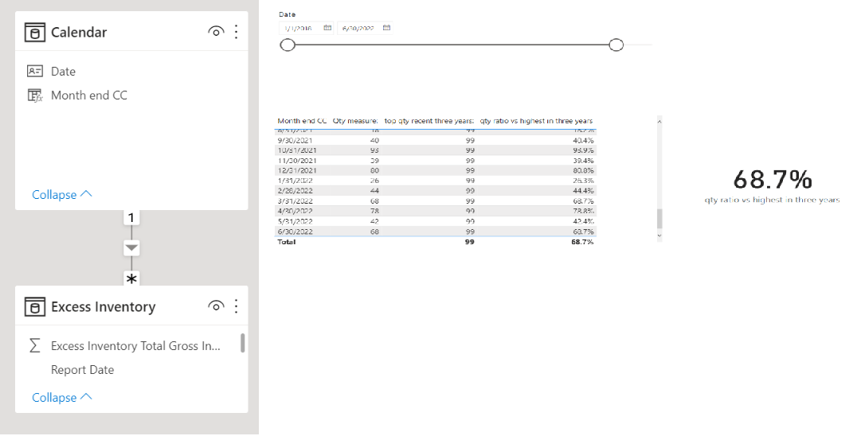Click the table visual scroll up arrow
861x436 pixels.
(x=659, y=121)
